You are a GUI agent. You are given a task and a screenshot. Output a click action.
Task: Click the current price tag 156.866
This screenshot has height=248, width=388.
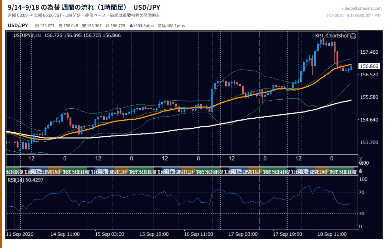pyautogui.click(x=369, y=66)
